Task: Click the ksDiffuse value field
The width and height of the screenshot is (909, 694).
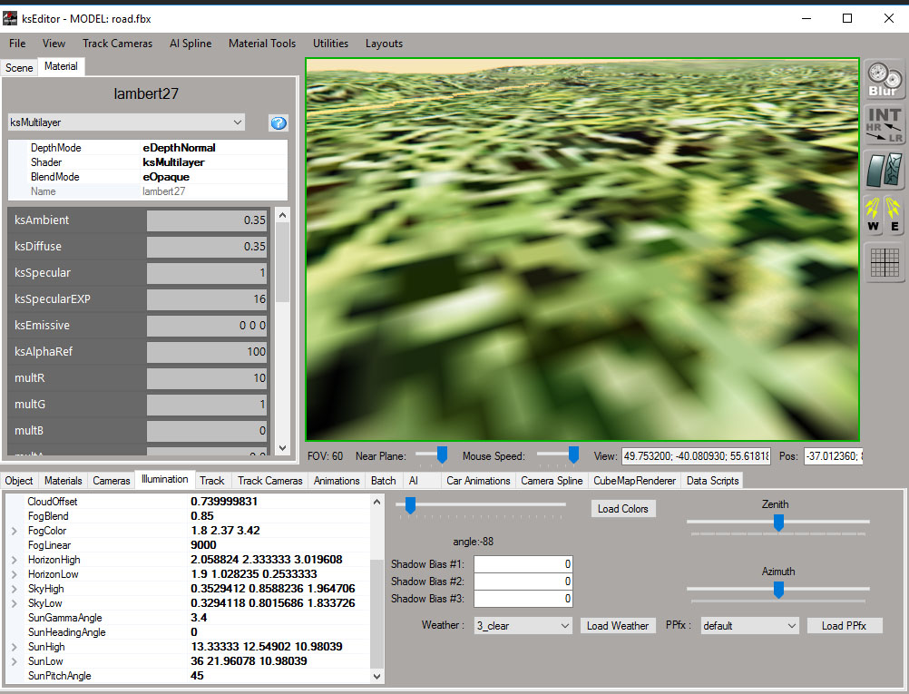Action: point(207,247)
